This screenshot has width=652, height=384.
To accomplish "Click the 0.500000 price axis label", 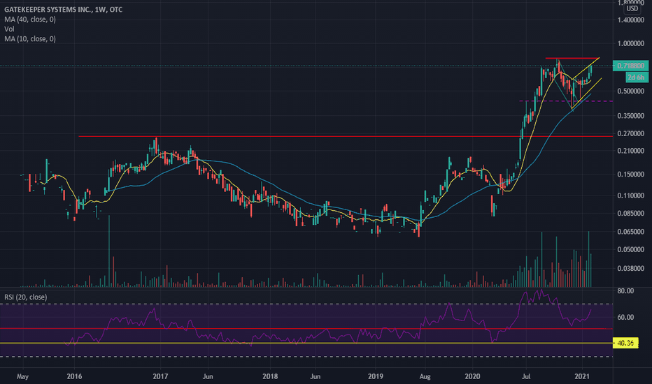I will (631, 91).
